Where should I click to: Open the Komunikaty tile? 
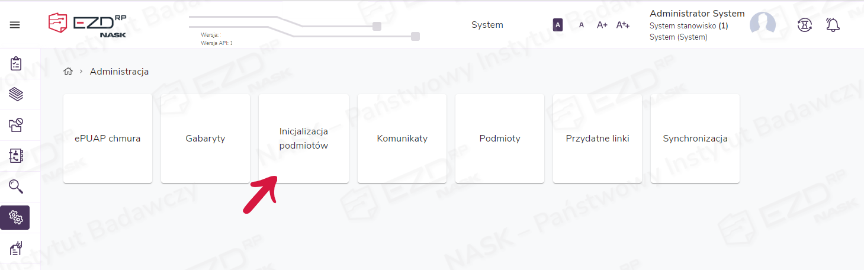[x=402, y=138]
